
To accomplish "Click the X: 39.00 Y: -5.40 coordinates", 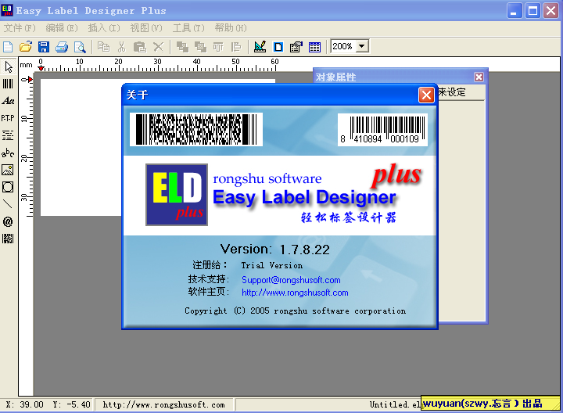I will (48, 404).
